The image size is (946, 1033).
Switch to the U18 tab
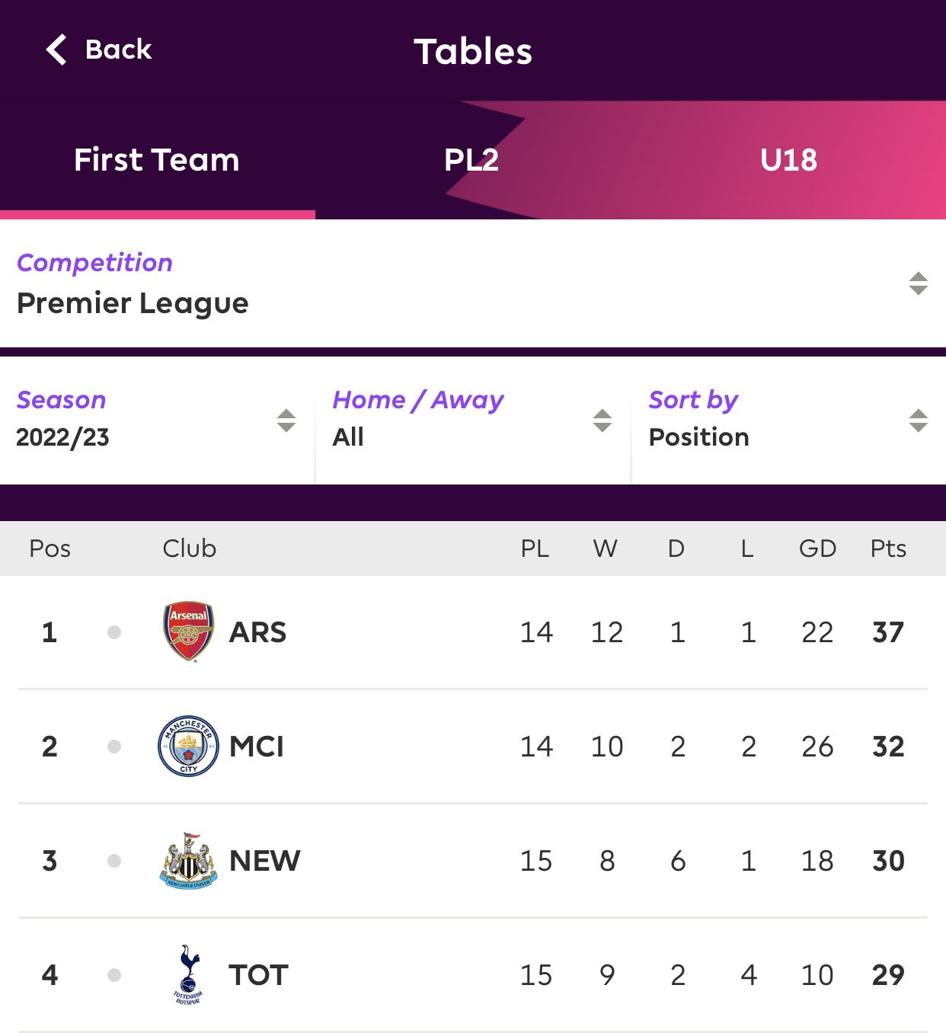[x=788, y=160]
